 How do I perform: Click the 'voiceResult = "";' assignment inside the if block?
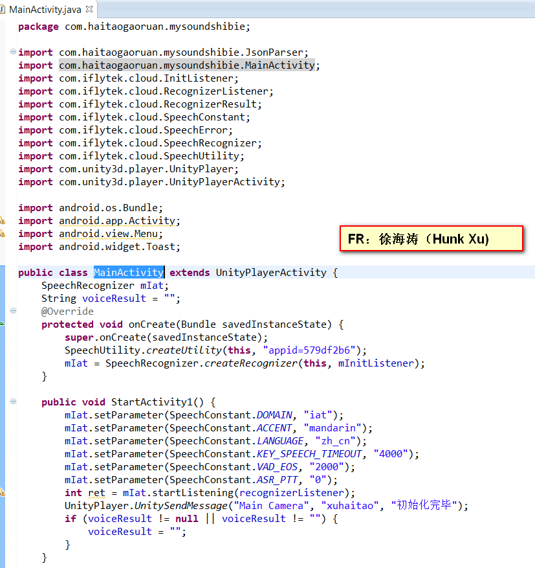137,532
